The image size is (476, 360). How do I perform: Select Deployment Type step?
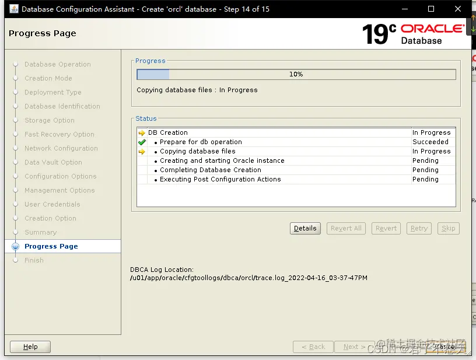[x=53, y=92]
